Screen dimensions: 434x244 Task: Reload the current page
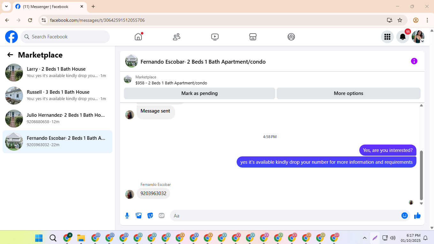(30, 20)
